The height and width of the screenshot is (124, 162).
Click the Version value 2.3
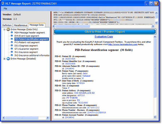coord(15,19)
